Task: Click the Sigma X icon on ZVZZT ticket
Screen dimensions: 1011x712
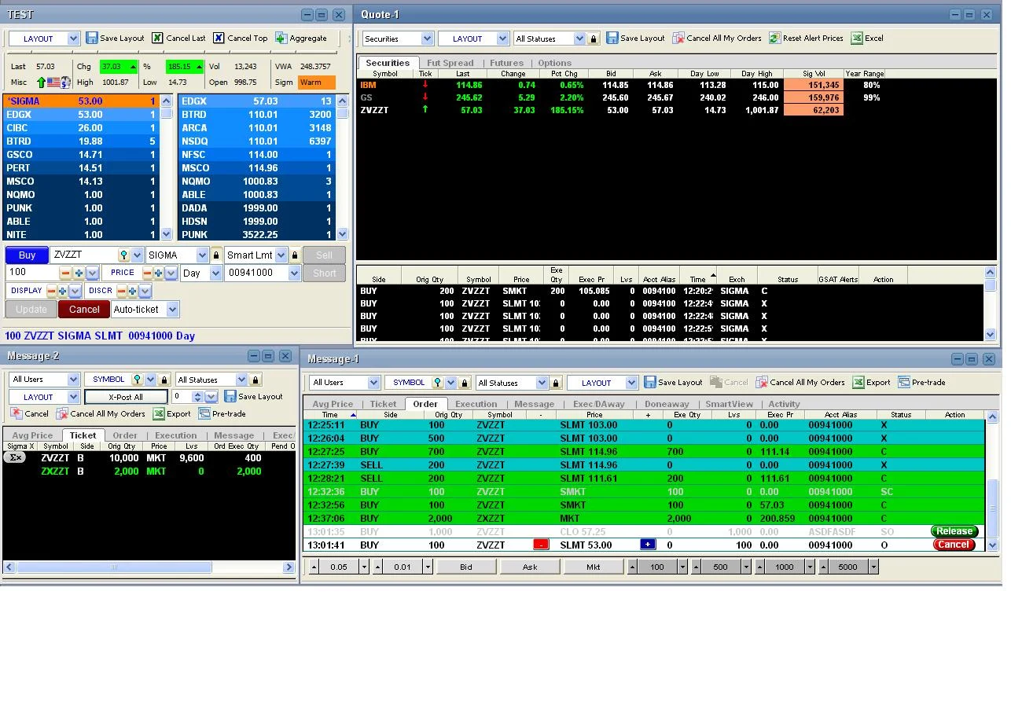Action: click(15, 457)
